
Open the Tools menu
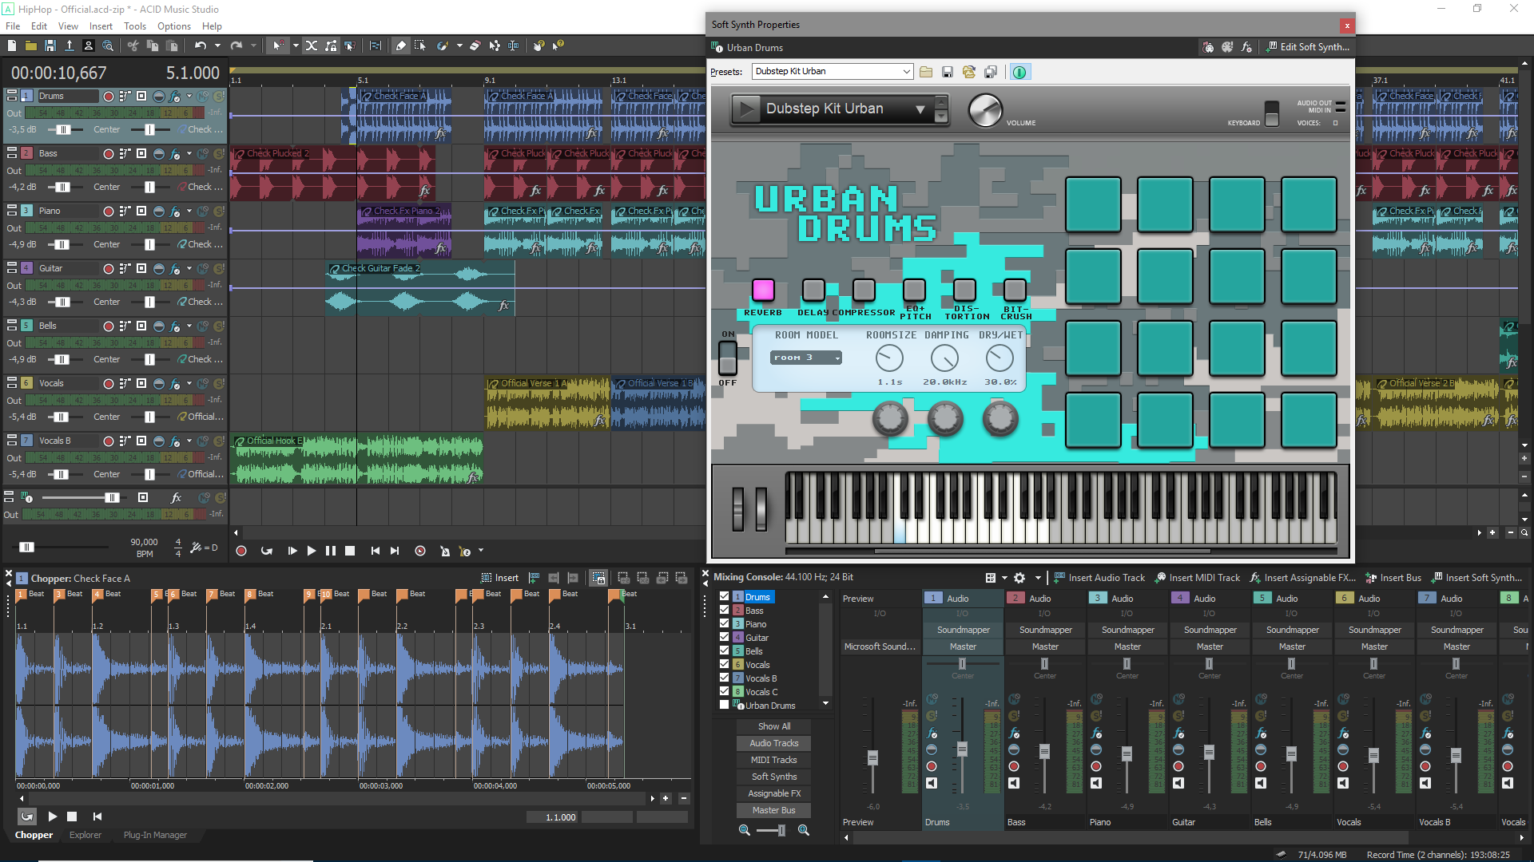[134, 26]
